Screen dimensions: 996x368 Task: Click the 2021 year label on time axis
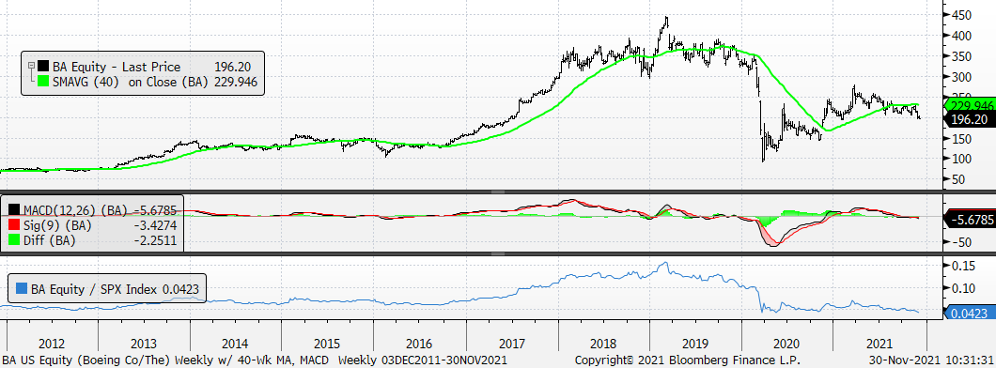coord(879,344)
